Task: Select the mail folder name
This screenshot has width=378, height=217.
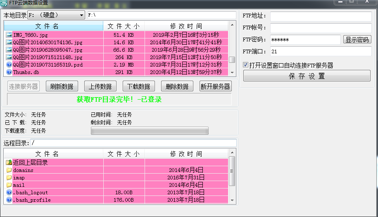Action: pos(19,185)
